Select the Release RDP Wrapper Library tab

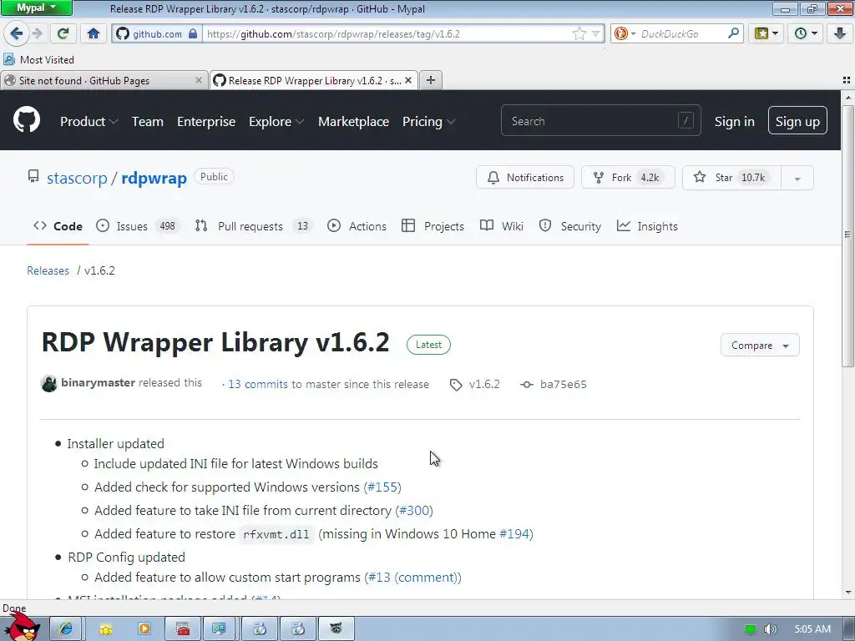tap(307, 81)
